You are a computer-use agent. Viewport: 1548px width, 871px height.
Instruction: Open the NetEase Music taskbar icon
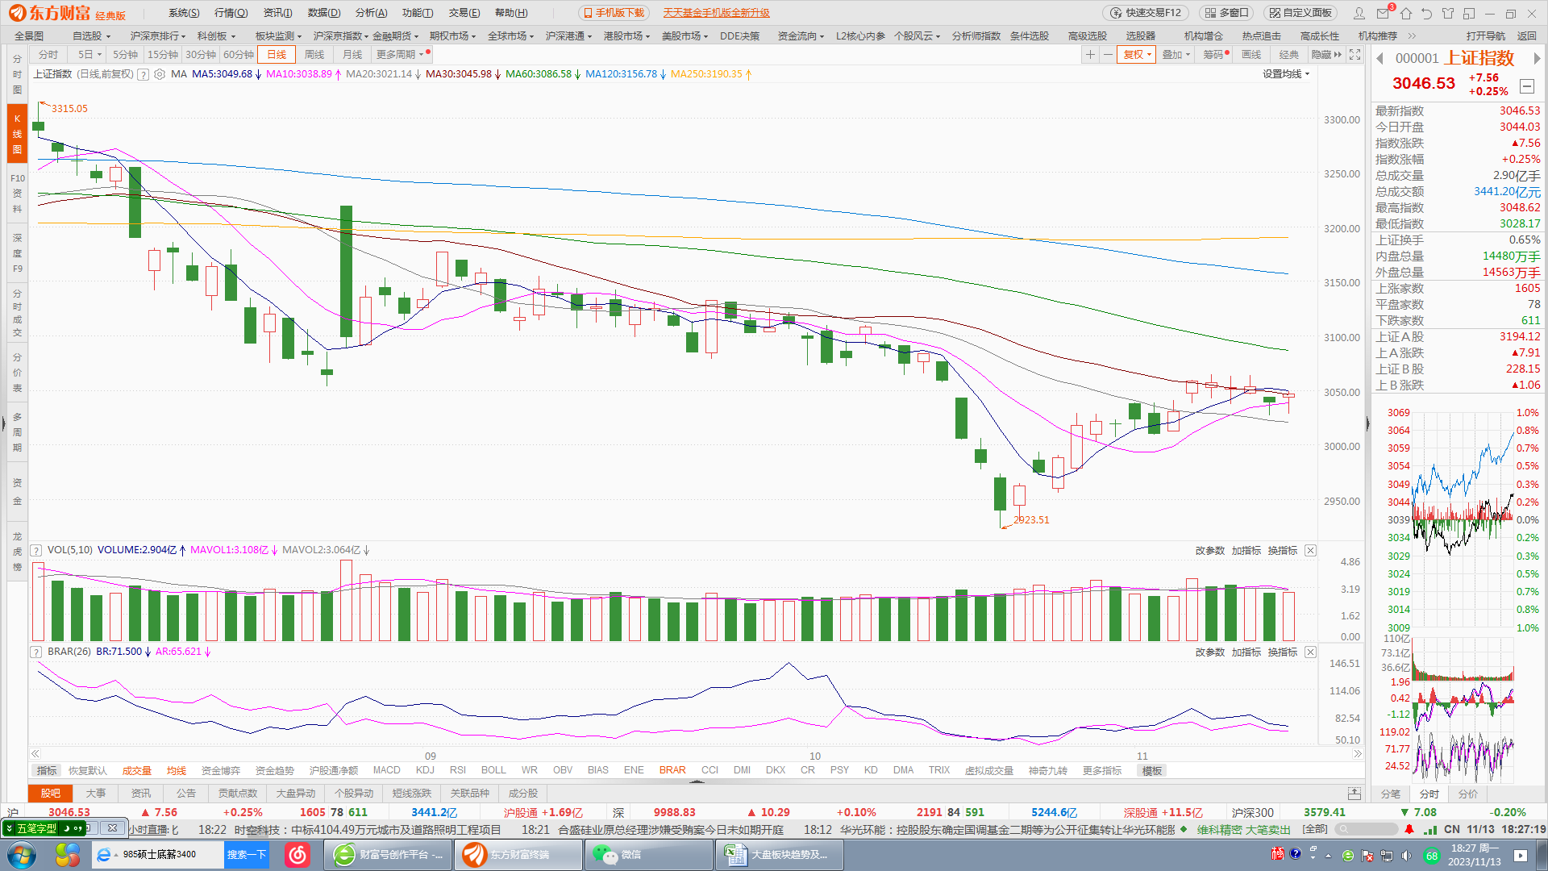click(298, 855)
